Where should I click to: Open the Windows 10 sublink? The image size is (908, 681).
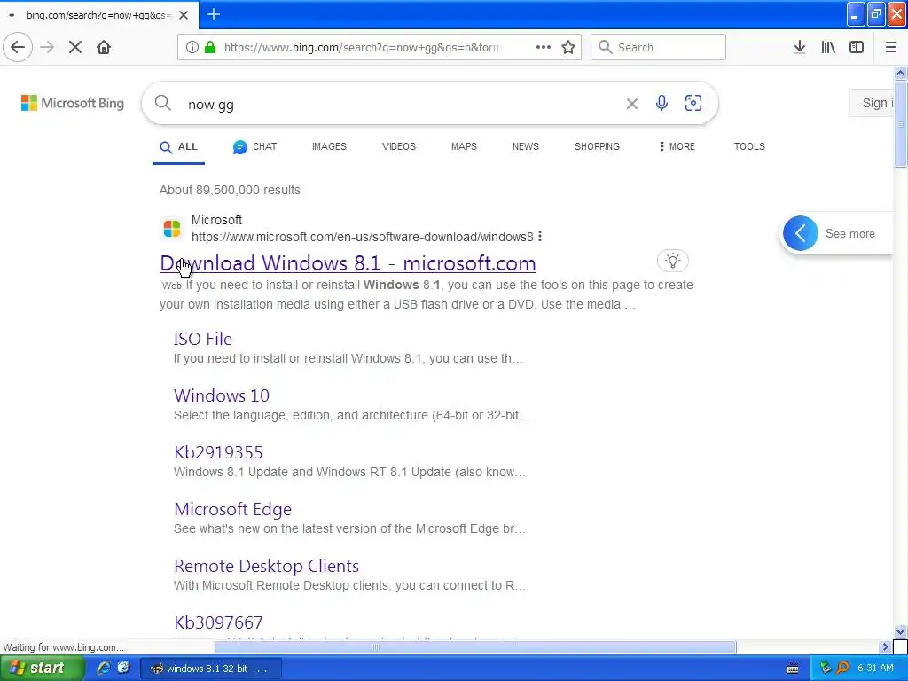[222, 395]
